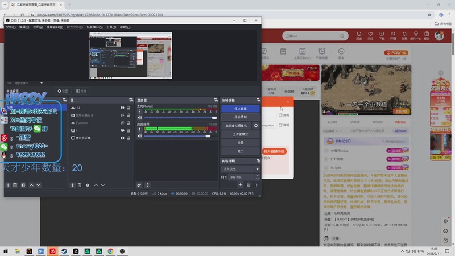The image size is (455, 256).
Task: Open the 文件(F) menu in OBS
Action: [11, 27]
